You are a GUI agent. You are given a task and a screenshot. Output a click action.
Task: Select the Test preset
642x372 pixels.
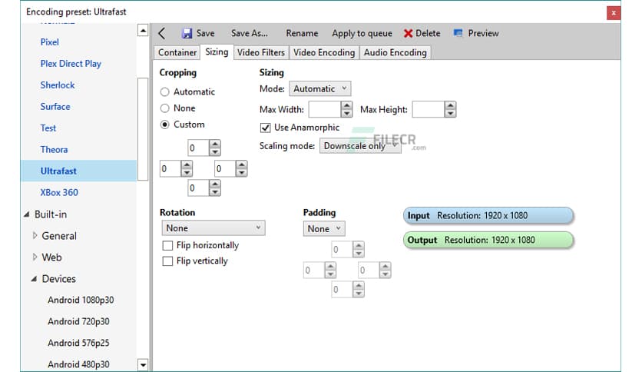[48, 128]
